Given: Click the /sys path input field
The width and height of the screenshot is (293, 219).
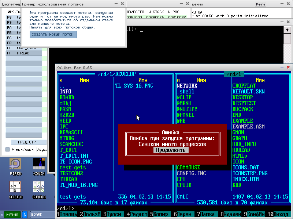Looking at the screenshot, I should coord(42,150).
